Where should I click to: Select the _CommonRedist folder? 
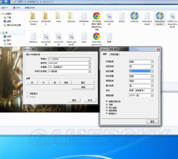[x=33, y=19]
